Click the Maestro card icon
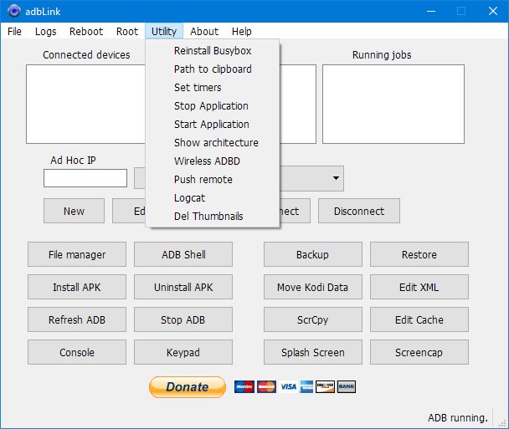509x429 pixels. point(244,386)
